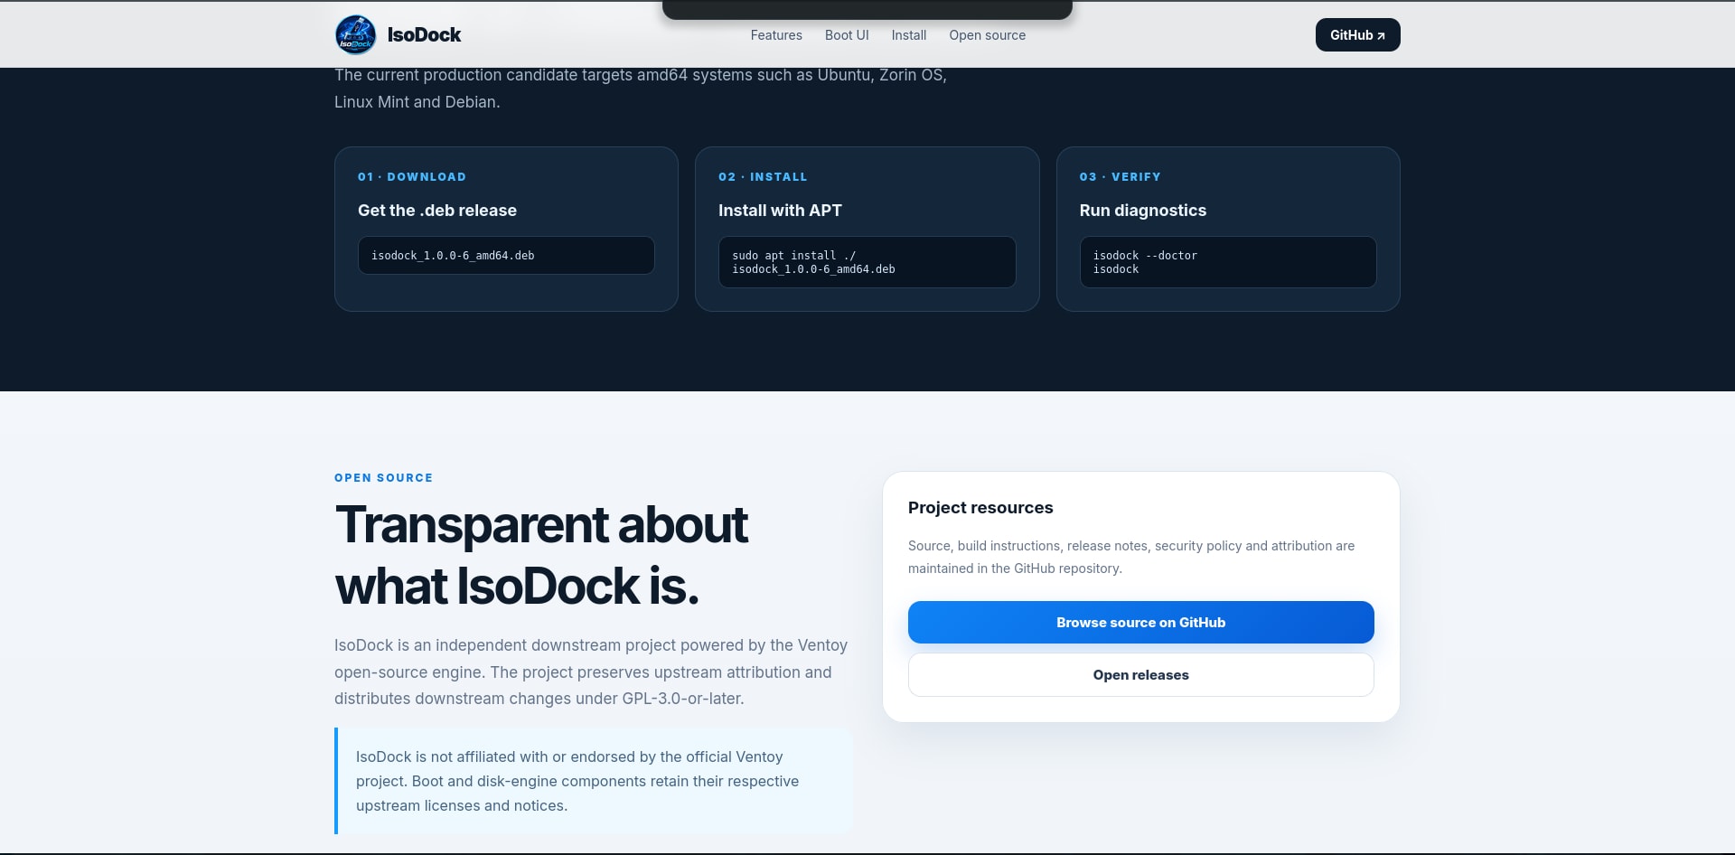Click the Run diagnostics heading
The width and height of the screenshot is (1735, 855).
tap(1142, 211)
